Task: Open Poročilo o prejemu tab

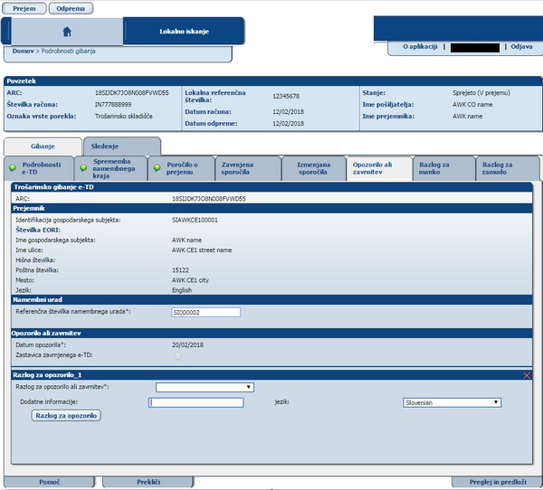Action: click(x=182, y=168)
